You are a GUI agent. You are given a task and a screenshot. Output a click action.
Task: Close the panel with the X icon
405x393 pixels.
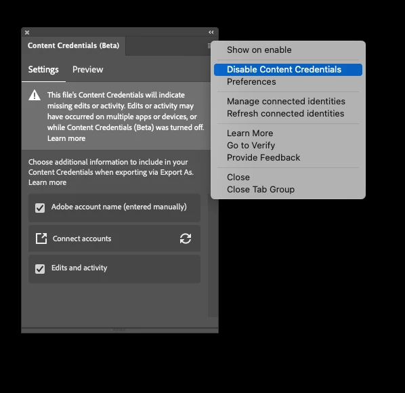[x=27, y=33]
